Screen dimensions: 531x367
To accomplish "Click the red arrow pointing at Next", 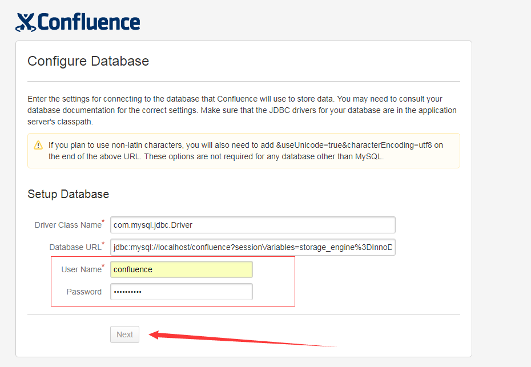I will coord(242,339).
